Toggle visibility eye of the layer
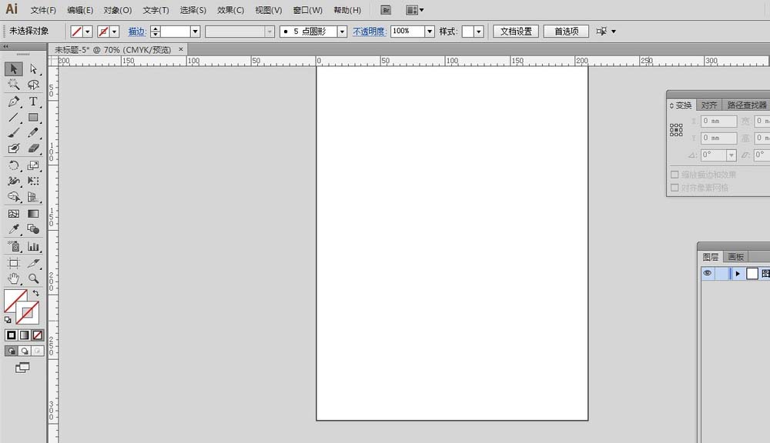Viewport: 770px width, 443px height. coord(707,273)
